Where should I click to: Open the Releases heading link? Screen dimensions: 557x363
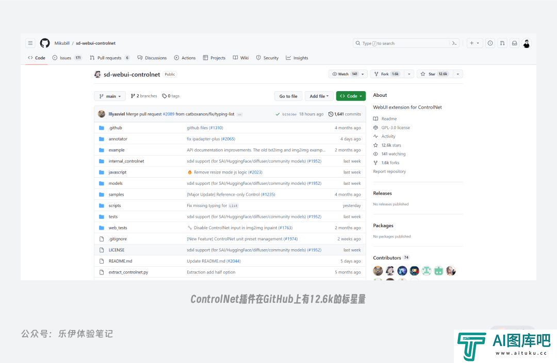click(x=382, y=193)
